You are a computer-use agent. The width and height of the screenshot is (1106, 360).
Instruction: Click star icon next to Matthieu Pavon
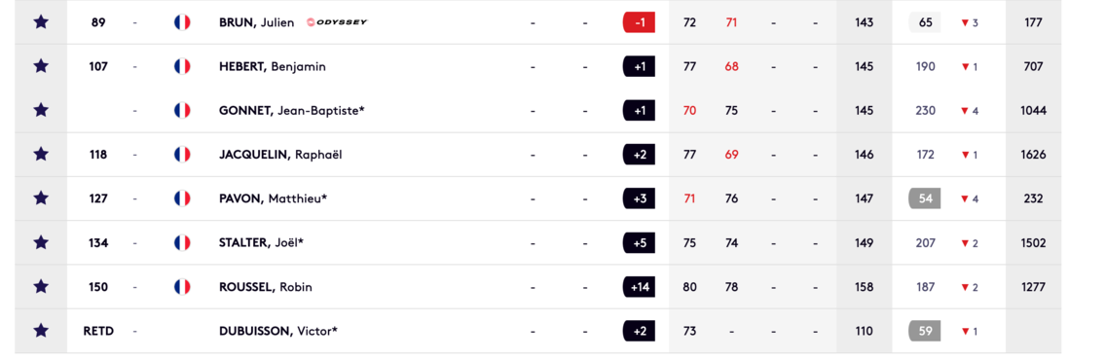pos(41,198)
